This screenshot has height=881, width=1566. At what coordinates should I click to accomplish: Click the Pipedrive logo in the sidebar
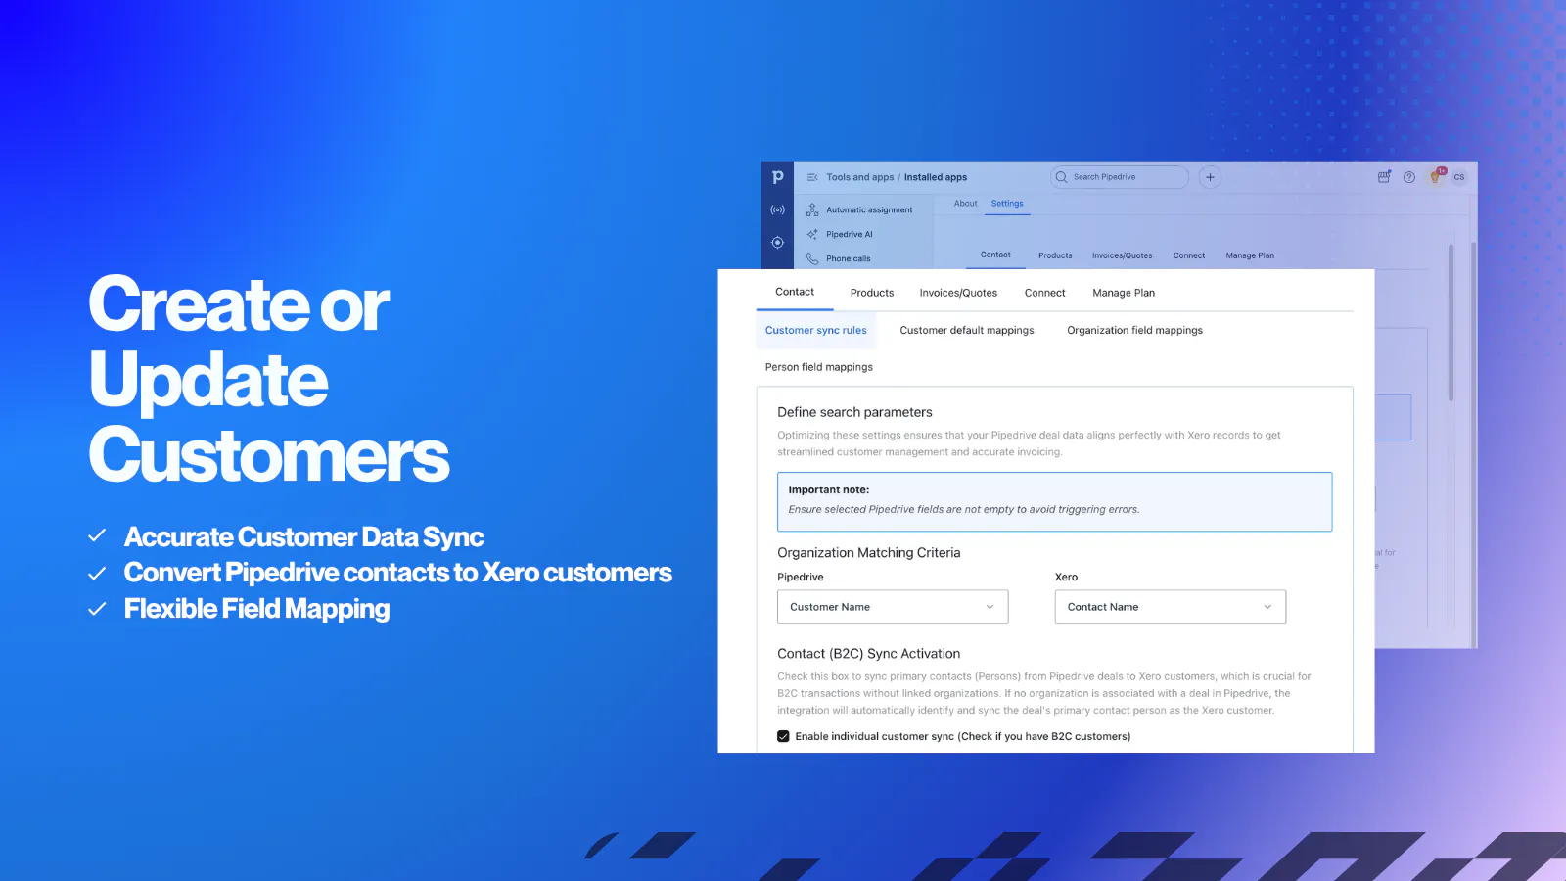click(x=777, y=177)
